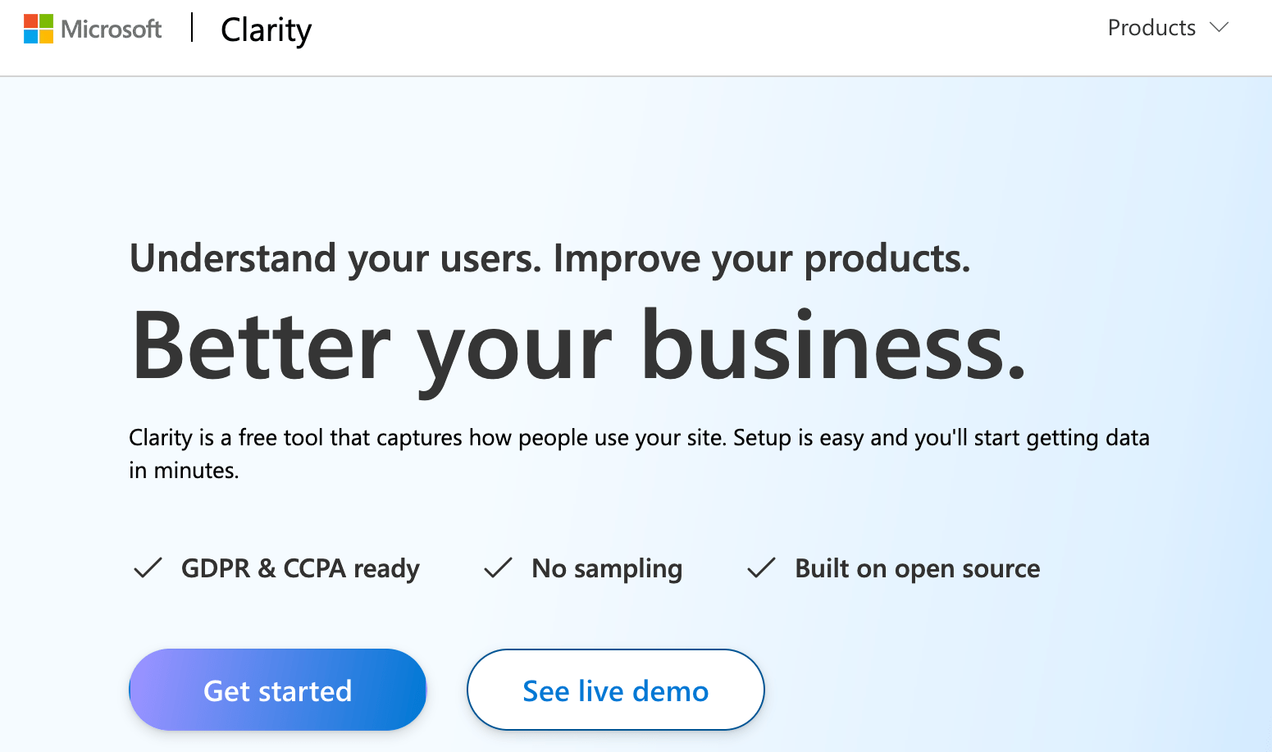Click the Microsoft four-color square logo
Screen dimensions: 1272x752
39,29
